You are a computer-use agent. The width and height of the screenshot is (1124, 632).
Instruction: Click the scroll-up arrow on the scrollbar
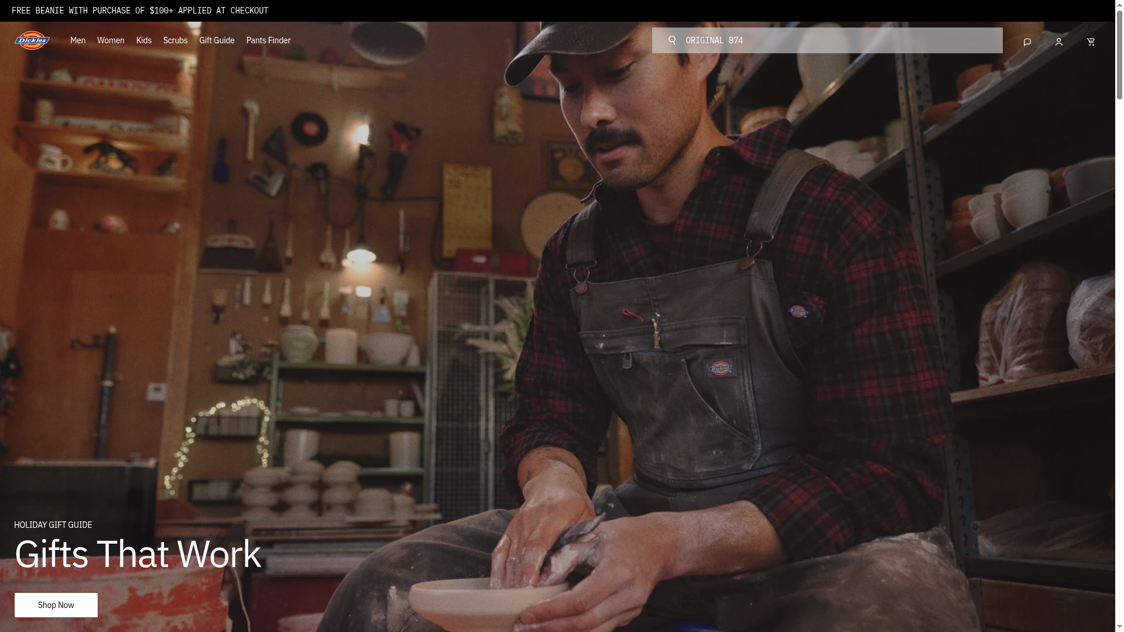[1119, 5]
